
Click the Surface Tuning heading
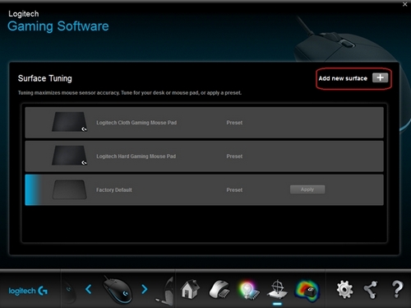point(45,78)
